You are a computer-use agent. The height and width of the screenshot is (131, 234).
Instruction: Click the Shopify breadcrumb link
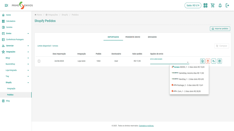[65, 15]
